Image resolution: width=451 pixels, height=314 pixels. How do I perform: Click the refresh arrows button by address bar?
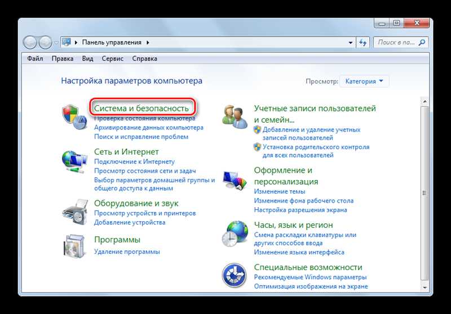(x=362, y=42)
